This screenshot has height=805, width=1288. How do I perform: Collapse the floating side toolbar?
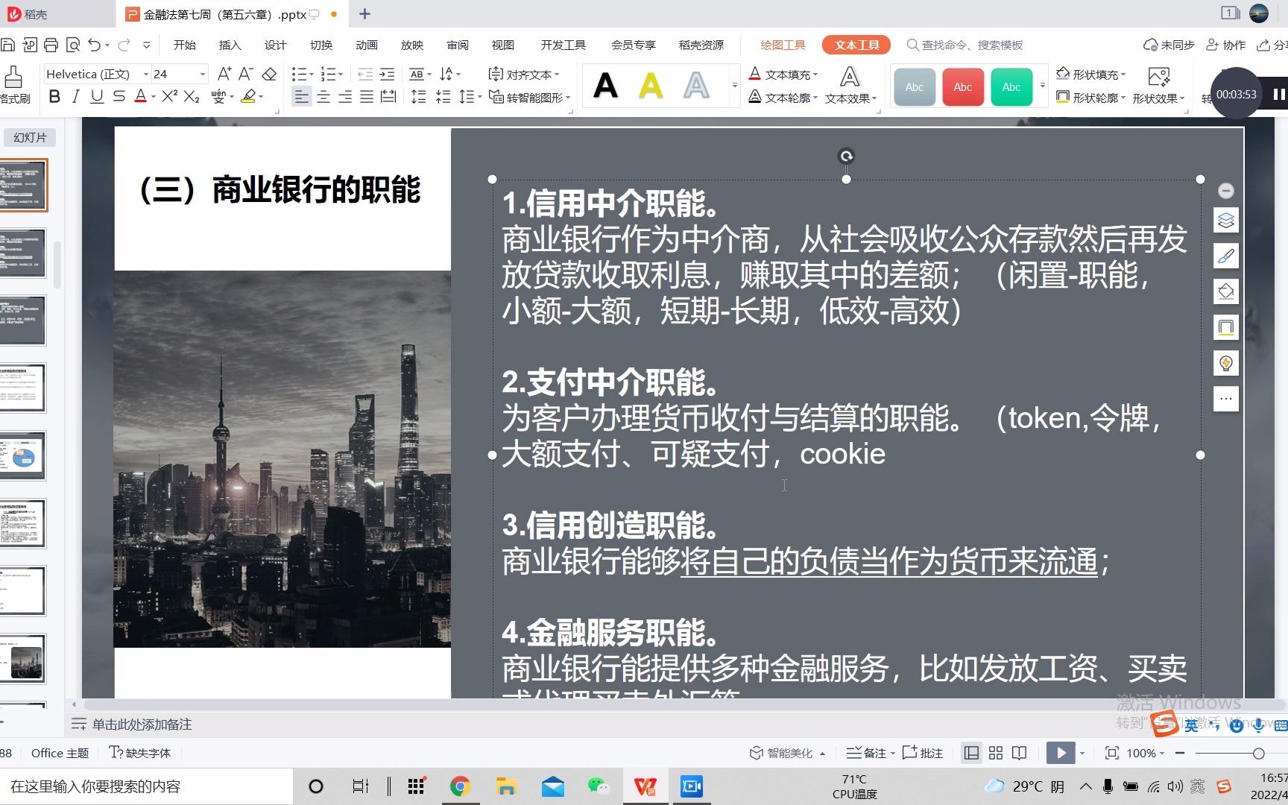point(1226,191)
